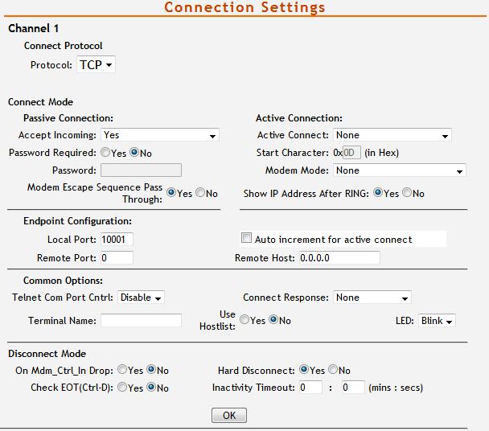Screen dimensions: 489x431
Task: Expand the Connect Response dropdown
Action: [x=372, y=298]
